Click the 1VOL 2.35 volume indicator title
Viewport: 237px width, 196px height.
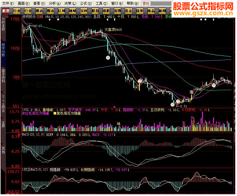(31, 110)
